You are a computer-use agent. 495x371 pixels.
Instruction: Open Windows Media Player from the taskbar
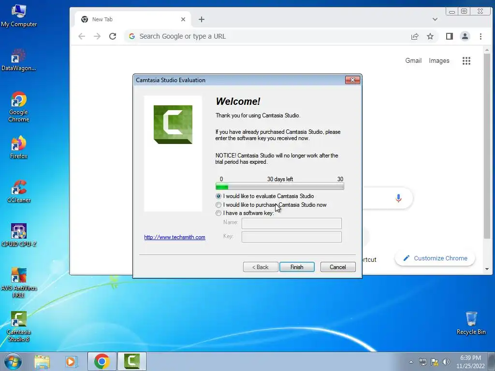72,361
